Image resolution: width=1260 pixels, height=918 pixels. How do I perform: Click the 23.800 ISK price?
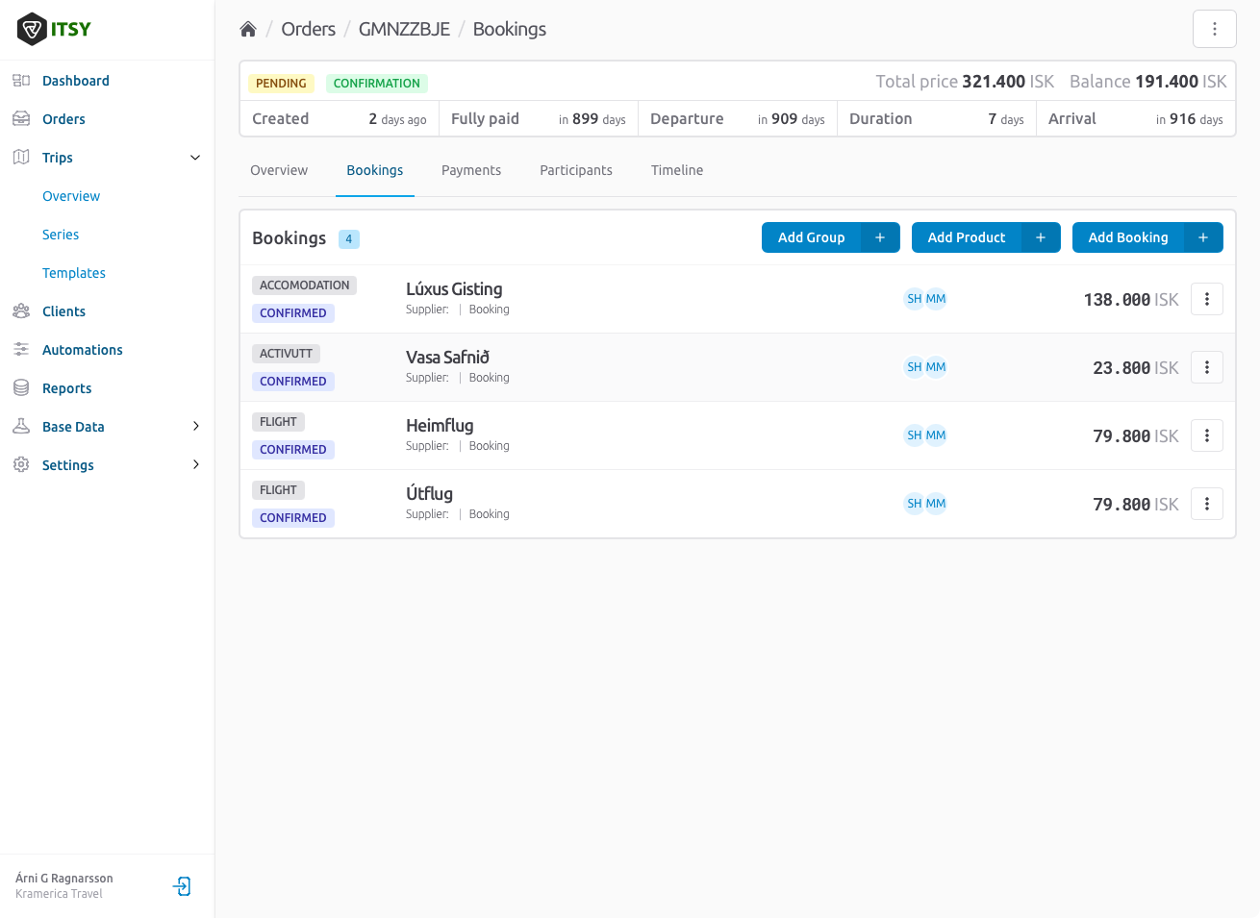click(x=1136, y=368)
